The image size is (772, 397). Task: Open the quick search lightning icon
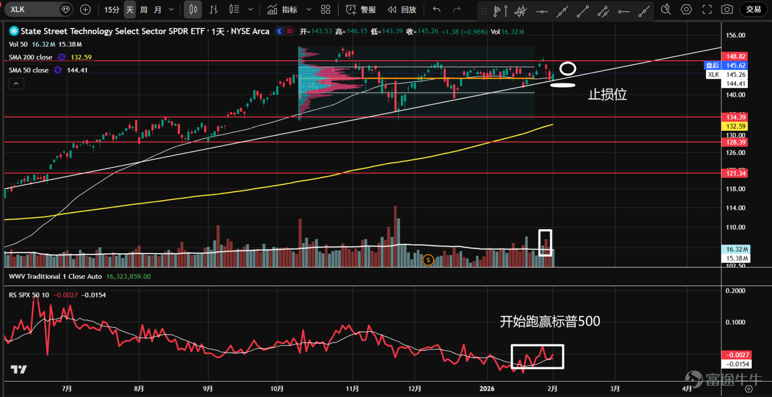tap(666, 10)
